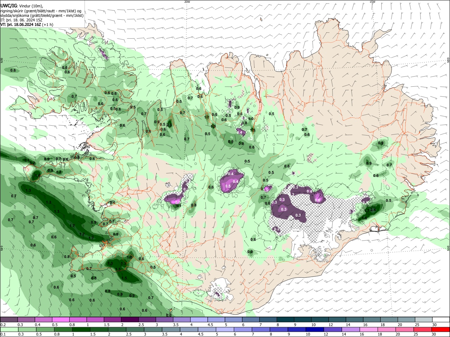Image resolution: width=450 pixels, height=337 pixels.
Task: Select the dusky purple 0.2 snow legend swatch
Action: (x=9, y=320)
